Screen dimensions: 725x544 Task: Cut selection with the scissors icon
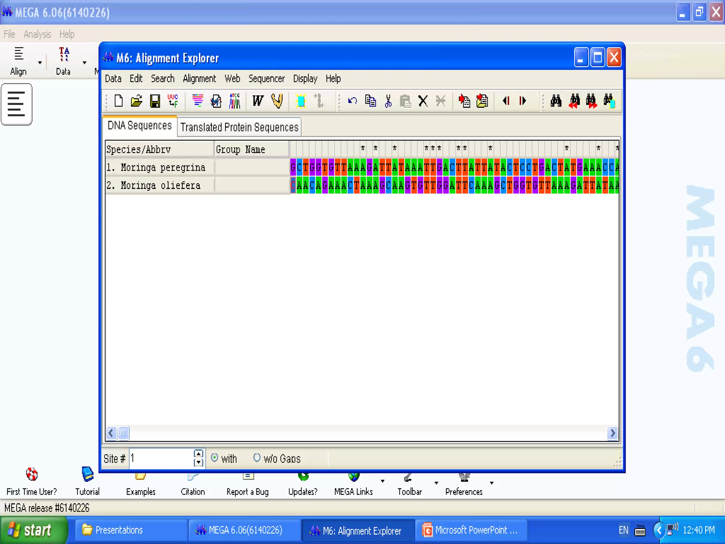point(388,101)
